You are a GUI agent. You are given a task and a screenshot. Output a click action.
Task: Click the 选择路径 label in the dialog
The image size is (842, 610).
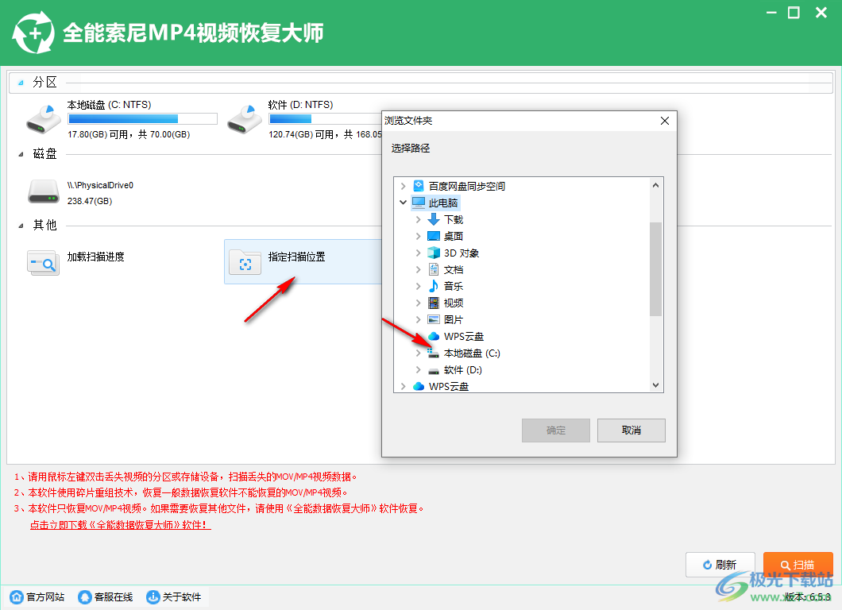pyautogui.click(x=410, y=149)
